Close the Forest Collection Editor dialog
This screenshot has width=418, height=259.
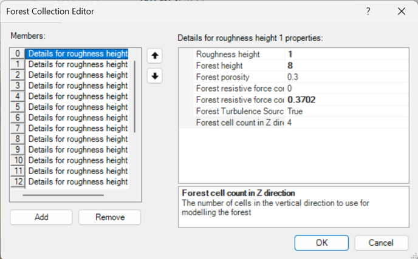pos(401,12)
